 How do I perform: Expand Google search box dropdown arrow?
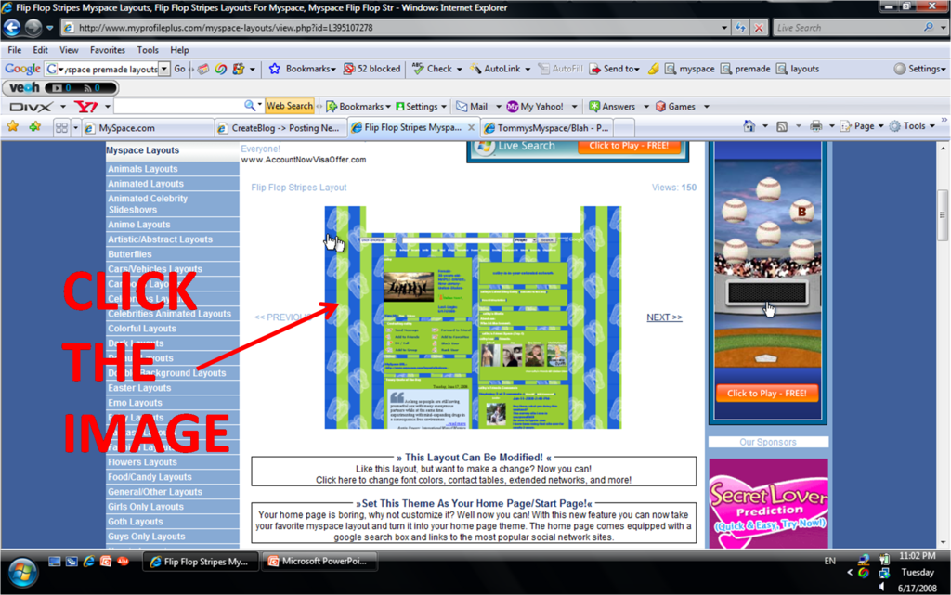[163, 69]
